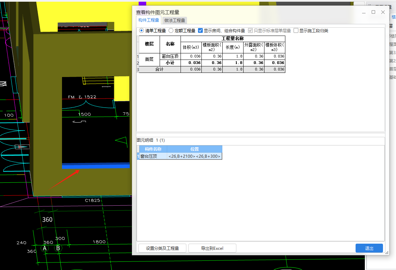Click 图元明细 1 (1) label

[151, 140]
